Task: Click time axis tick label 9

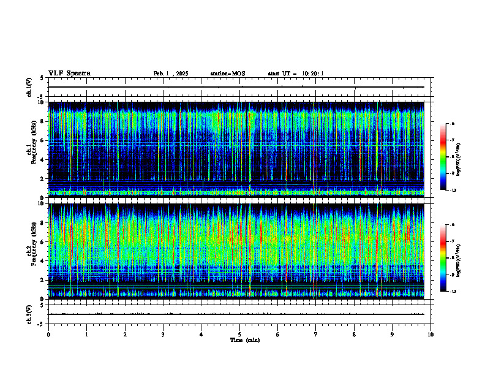Action: point(392,335)
